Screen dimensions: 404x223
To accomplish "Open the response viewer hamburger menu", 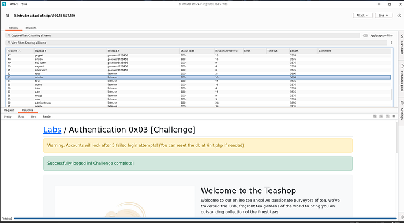I will tap(394, 116).
